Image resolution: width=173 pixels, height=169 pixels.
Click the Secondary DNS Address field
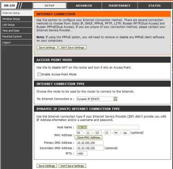click(90, 148)
